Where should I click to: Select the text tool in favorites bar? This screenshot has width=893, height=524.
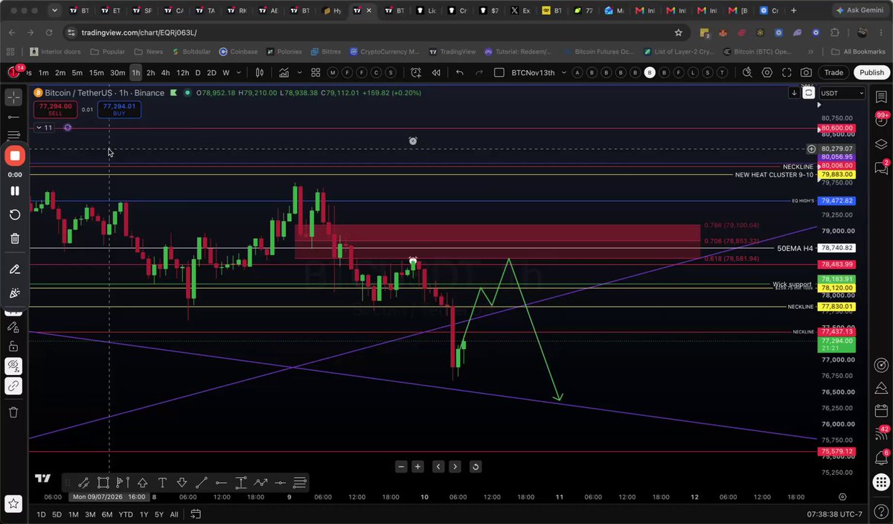click(162, 482)
